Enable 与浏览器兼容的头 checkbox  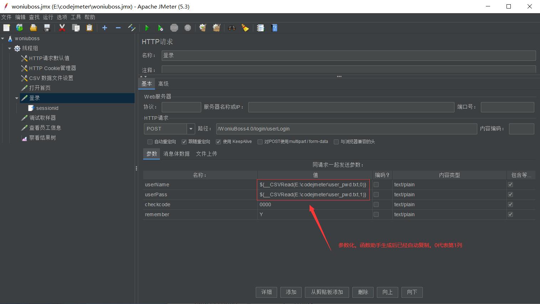[336, 142]
